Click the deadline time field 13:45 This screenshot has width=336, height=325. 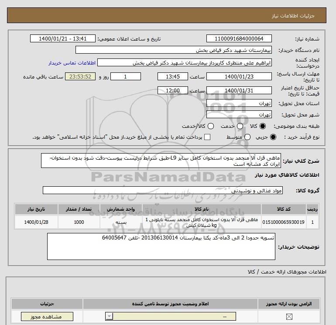pyautogui.click(x=173, y=76)
